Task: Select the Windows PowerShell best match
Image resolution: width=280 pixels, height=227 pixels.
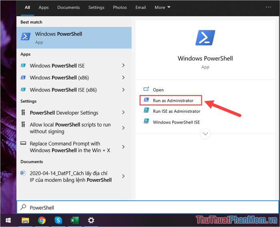Action: pyautogui.click(x=74, y=38)
